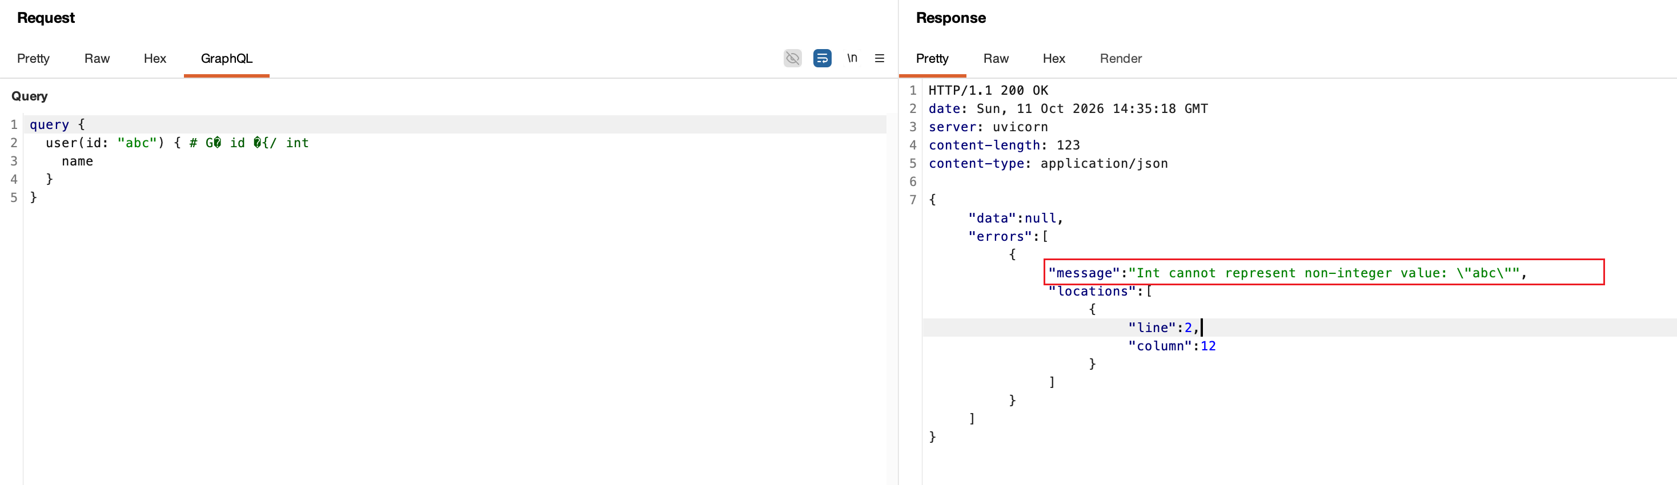Switch to the Response Pretty tab

click(932, 59)
